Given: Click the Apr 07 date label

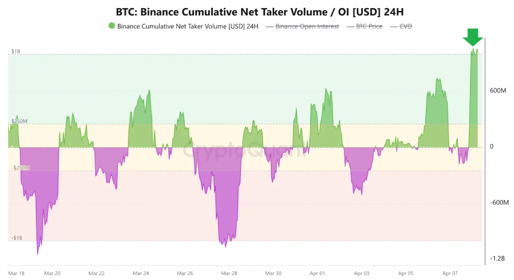Looking at the screenshot, I should coord(450,273).
